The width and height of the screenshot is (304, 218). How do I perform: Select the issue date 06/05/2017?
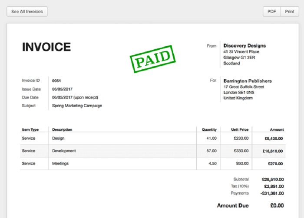click(62, 89)
